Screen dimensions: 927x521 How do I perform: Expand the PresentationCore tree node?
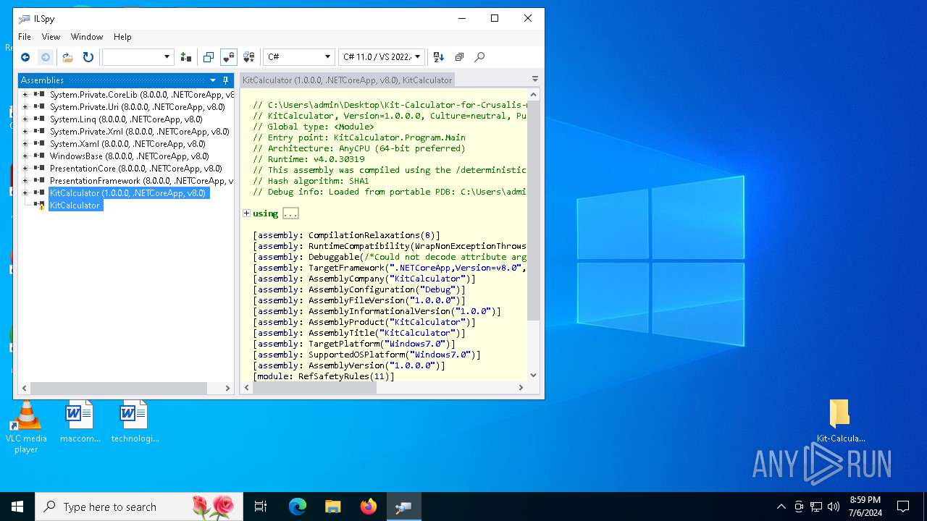click(25, 169)
